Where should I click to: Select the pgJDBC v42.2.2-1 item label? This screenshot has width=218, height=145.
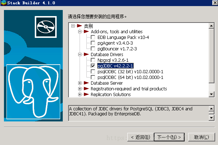pos(115,66)
